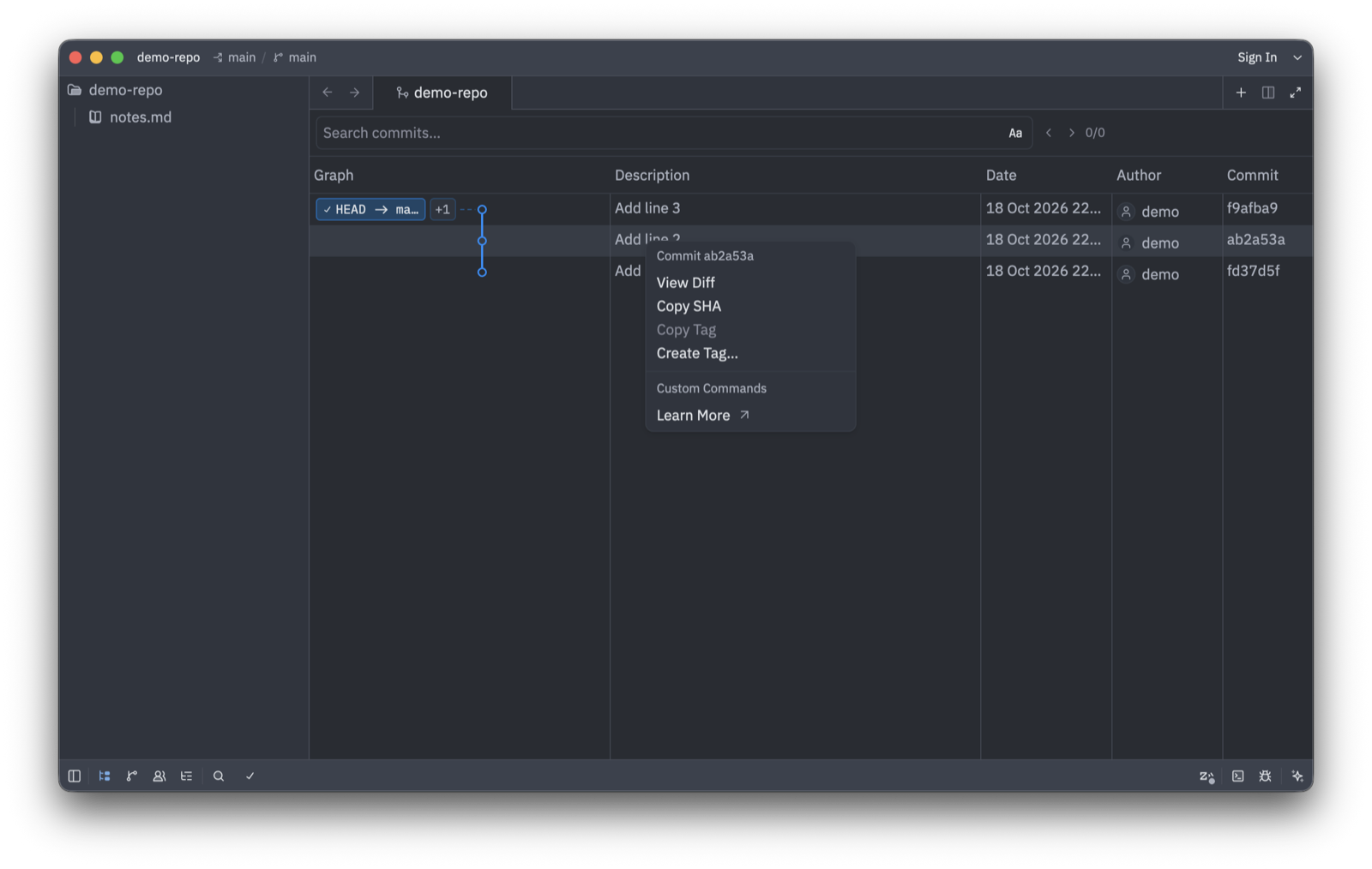Screen dimensions: 1372x869
Task: Select the demo-repo git graph tab
Action: tap(442, 93)
